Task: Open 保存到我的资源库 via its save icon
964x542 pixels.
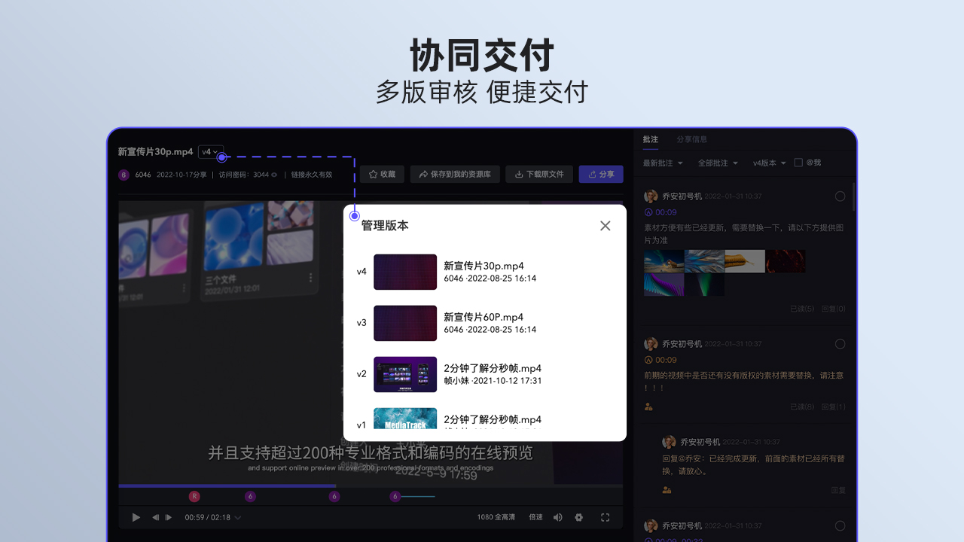Action: point(423,174)
